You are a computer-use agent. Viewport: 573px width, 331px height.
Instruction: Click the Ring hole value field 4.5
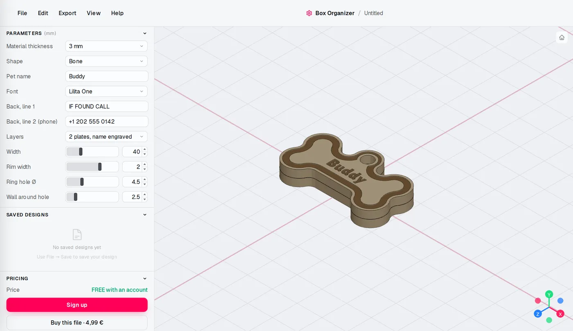tap(132, 182)
